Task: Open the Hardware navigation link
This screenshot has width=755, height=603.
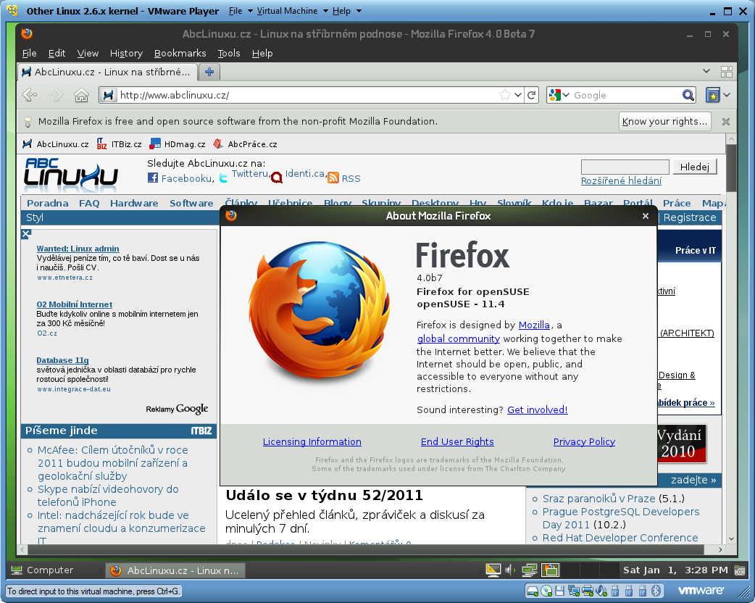Action: click(x=134, y=203)
